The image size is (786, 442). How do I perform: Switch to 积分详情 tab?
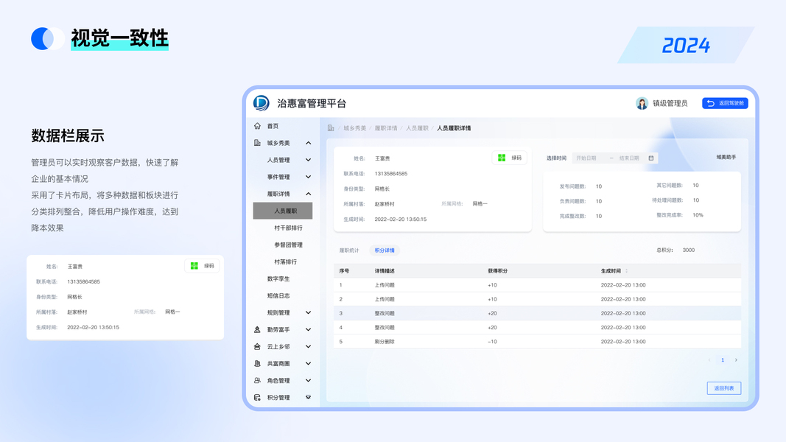[385, 250]
